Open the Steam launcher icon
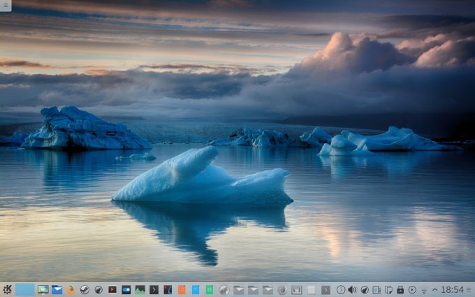 click(x=85, y=289)
